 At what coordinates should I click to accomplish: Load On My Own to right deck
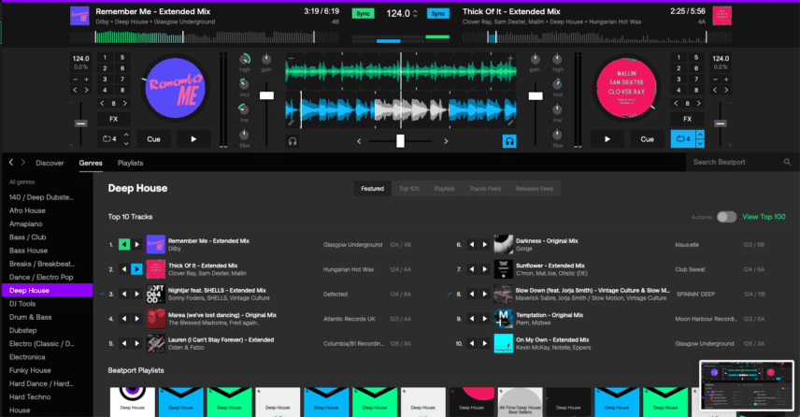(484, 343)
